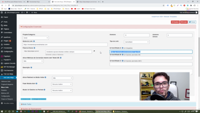Screen dimensions: 200x113
Task: Click the Páginas sidebar icon
Action: point(2,29)
